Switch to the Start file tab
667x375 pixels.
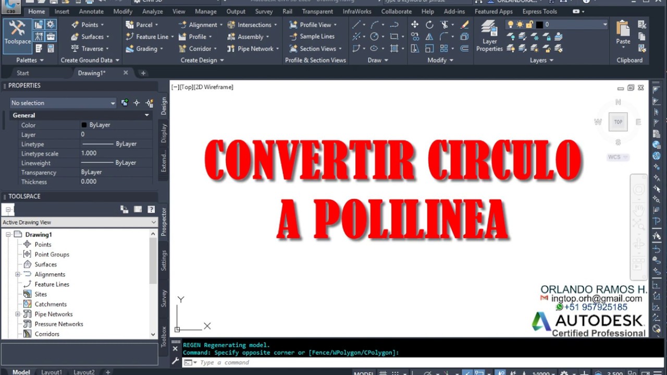coord(23,73)
